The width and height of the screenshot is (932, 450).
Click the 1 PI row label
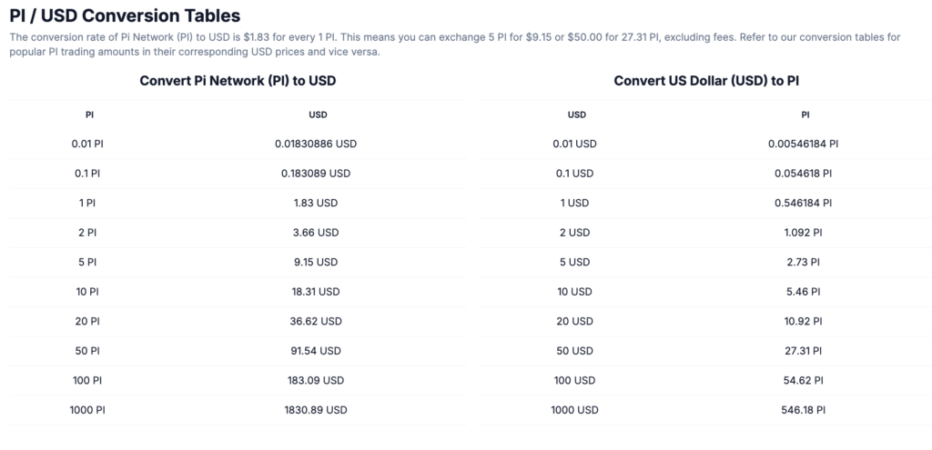click(87, 203)
